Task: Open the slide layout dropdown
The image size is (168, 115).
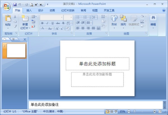Action: coord(34,17)
